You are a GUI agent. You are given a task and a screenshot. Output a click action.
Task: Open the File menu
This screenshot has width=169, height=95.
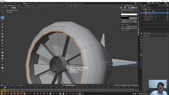tap(4, 3)
